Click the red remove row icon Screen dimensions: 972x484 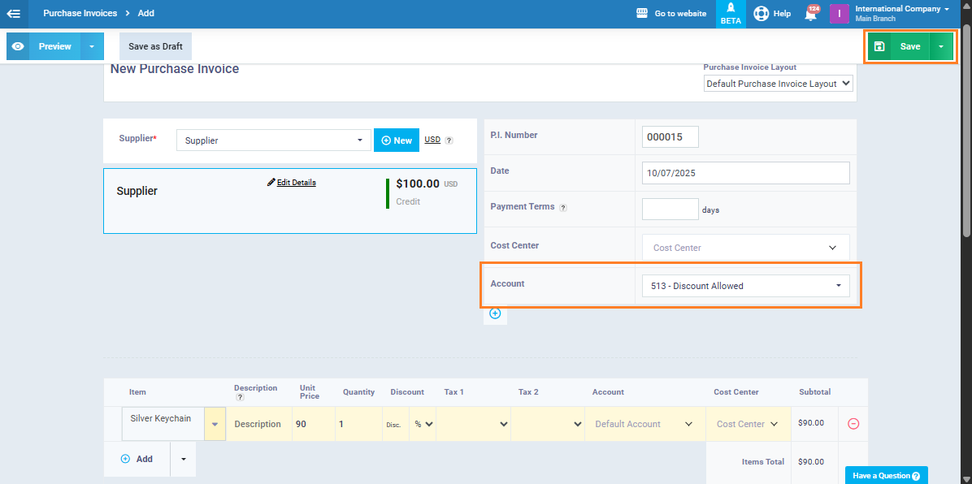pyautogui.click(x=853, y=424)
